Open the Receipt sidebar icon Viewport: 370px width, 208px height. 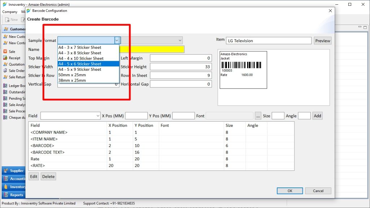pos(5,58)
